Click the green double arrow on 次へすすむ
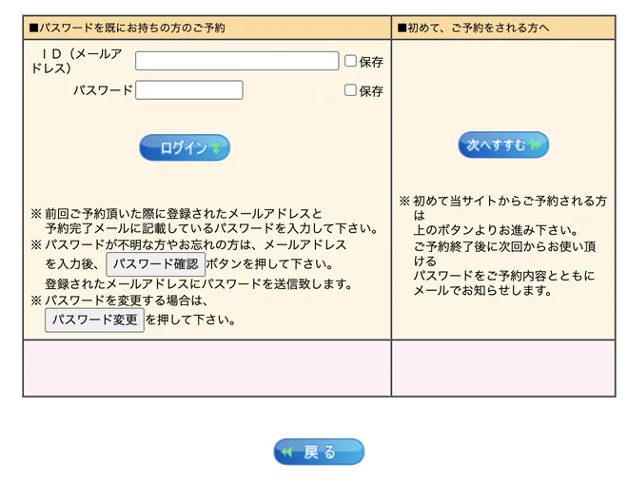628x485 pixels. tap(535, 145)
